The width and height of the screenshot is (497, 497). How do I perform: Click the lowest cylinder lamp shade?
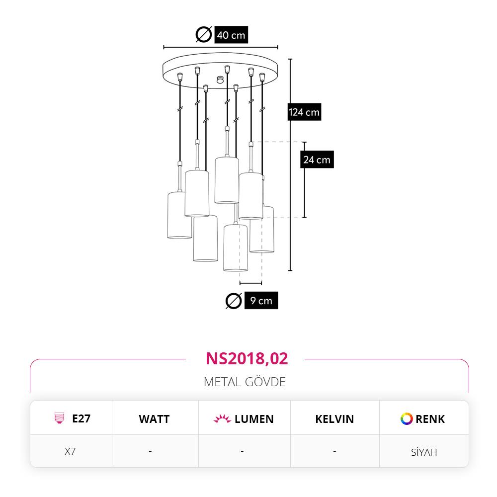(235, 248)
